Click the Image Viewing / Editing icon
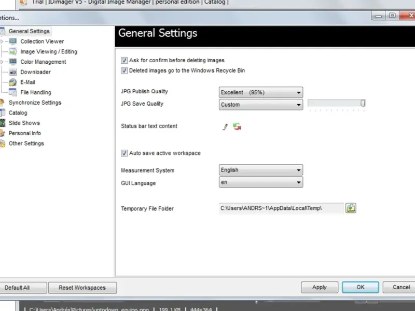 12,51
